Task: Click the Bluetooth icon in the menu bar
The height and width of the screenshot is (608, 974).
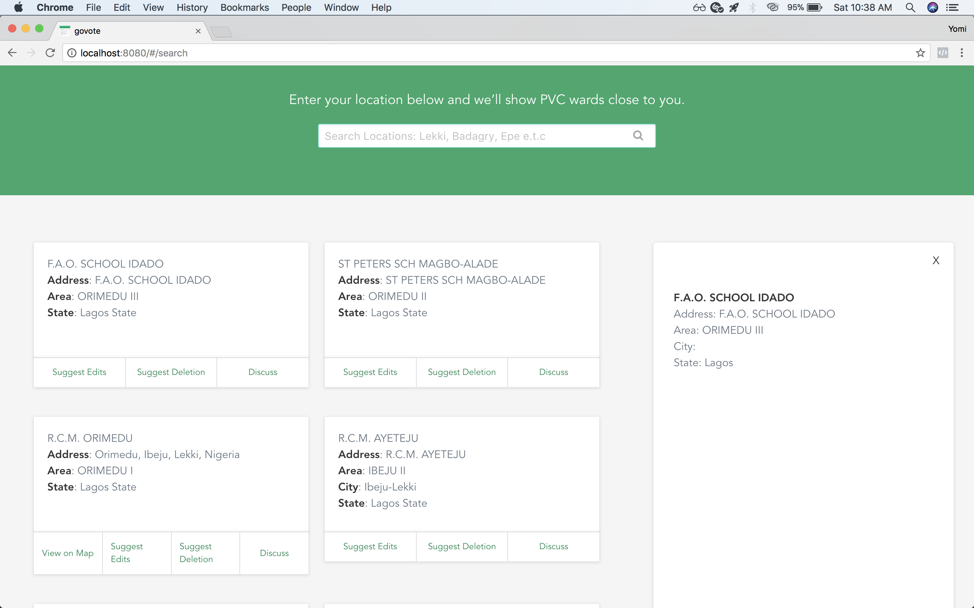Action: point(752,7)
